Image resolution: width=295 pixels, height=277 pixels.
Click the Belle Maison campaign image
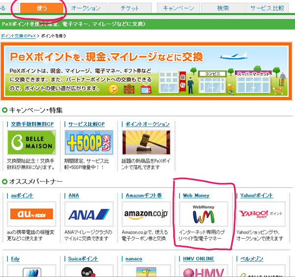(x=31, y=142)
